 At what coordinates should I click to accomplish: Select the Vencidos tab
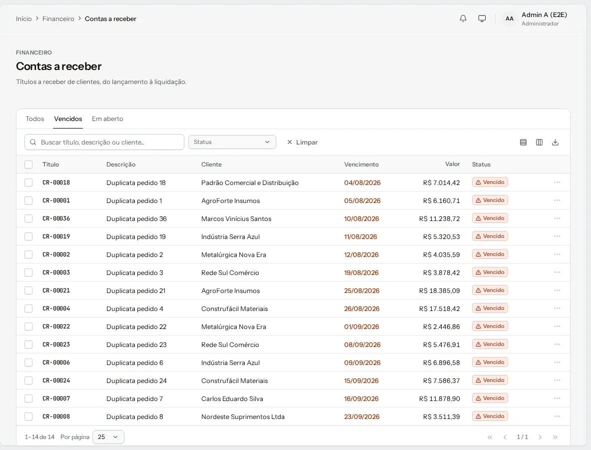(x=68, y=119)
